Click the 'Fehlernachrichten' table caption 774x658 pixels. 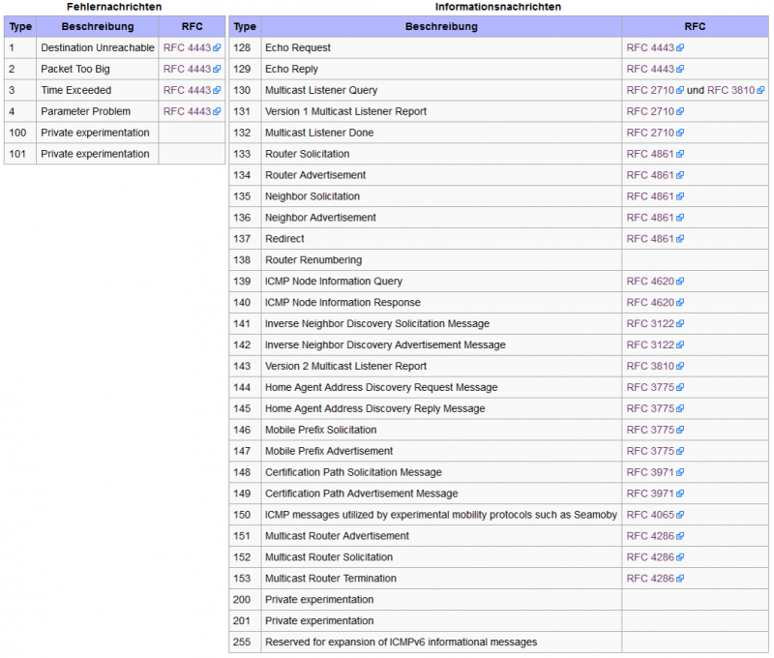click(x=114, y=7)
